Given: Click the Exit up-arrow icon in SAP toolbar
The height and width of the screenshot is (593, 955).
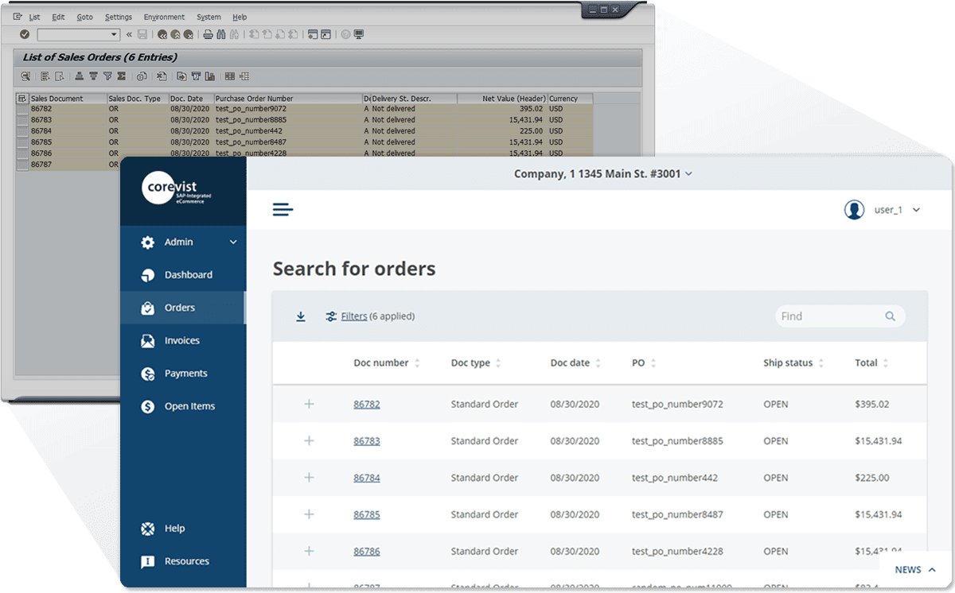Looking at the screenshot, I should (x=175, y=35).
